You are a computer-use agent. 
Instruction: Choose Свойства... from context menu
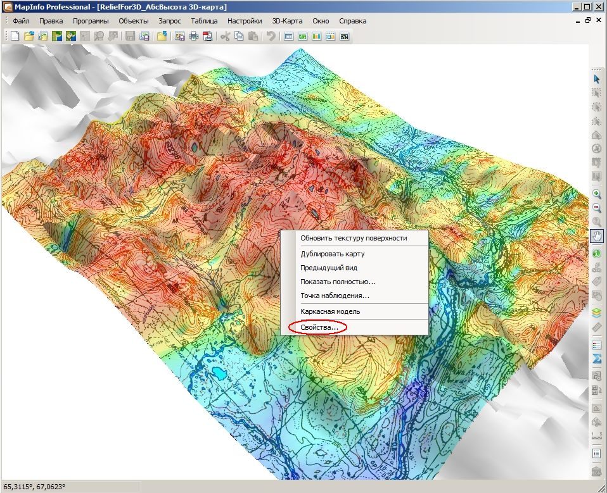point(319,328)
